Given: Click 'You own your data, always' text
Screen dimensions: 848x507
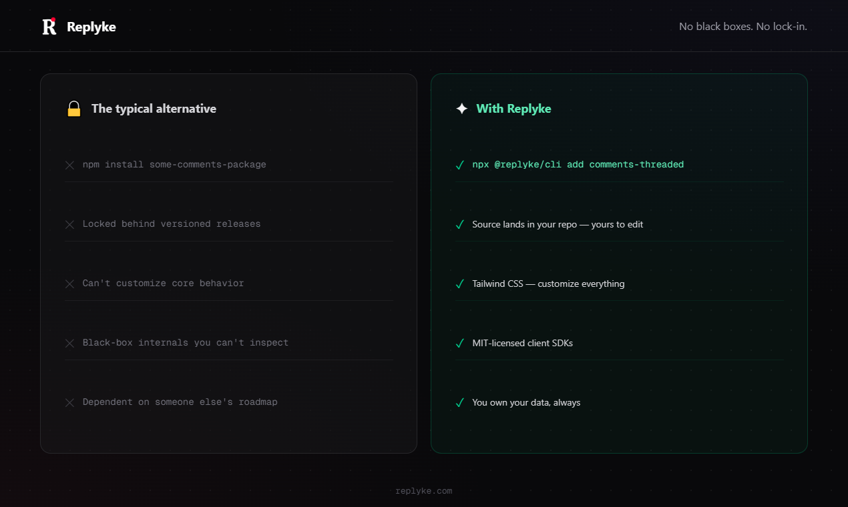Looking at the screenshot, I should click(x=526, y=402).
